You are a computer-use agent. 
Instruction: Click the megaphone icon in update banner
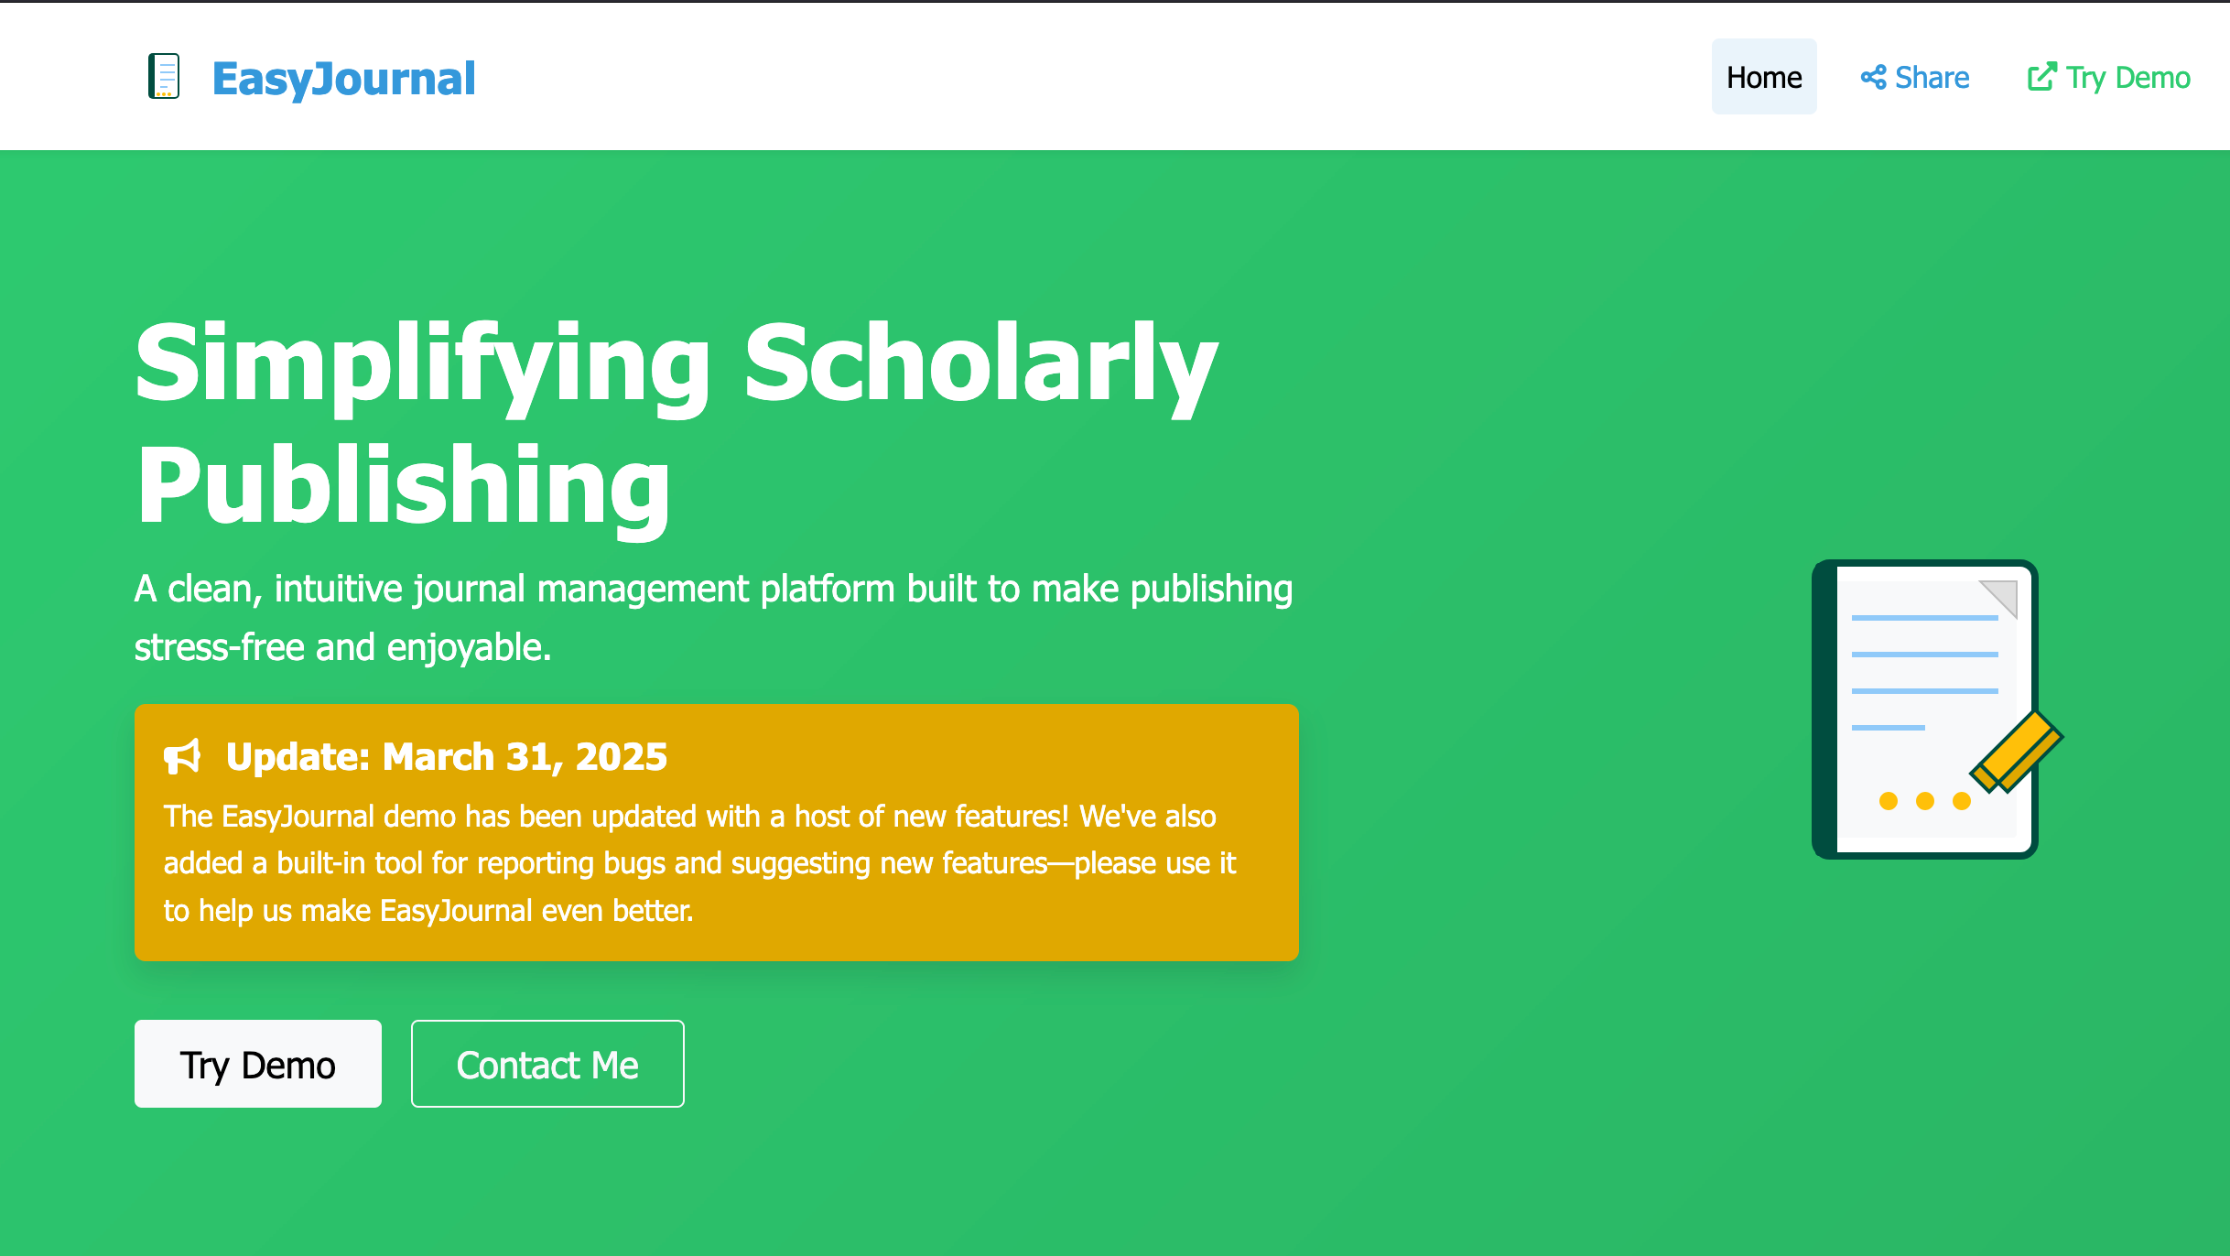pos(182,757)
